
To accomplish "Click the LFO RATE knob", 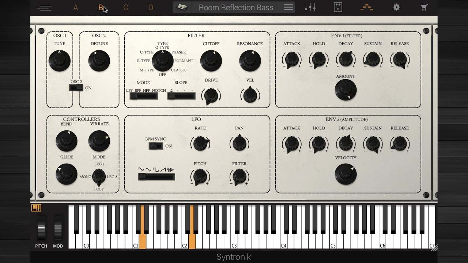I will (x=200, y=143).
